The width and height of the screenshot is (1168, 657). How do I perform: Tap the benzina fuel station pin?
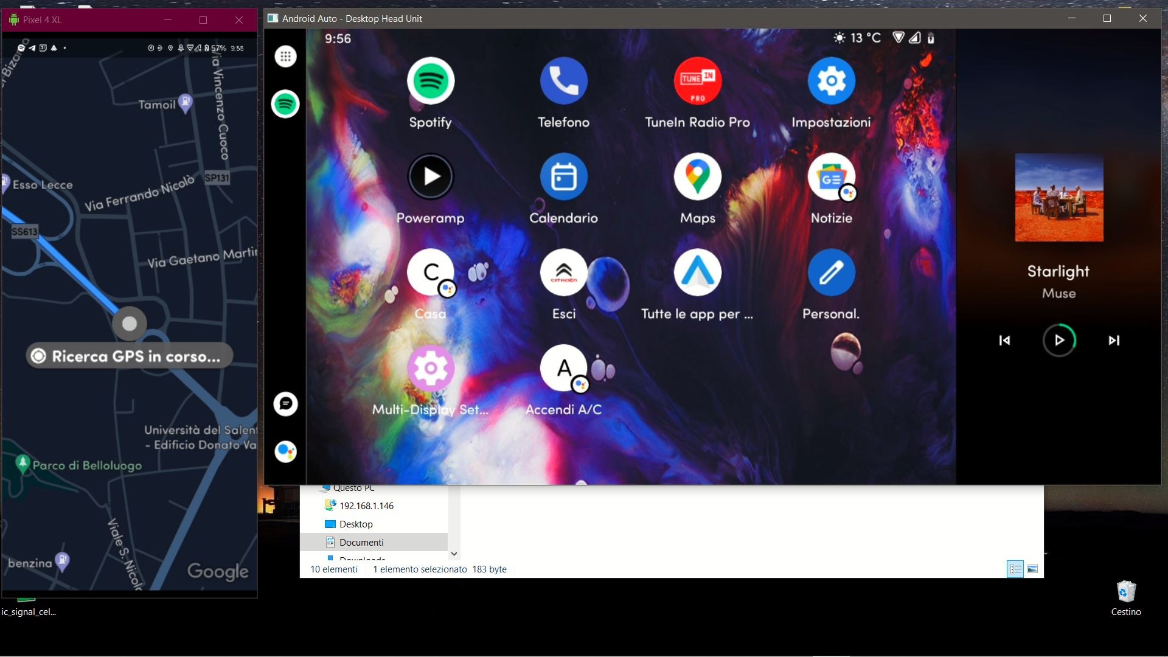(x=62, y=561)
